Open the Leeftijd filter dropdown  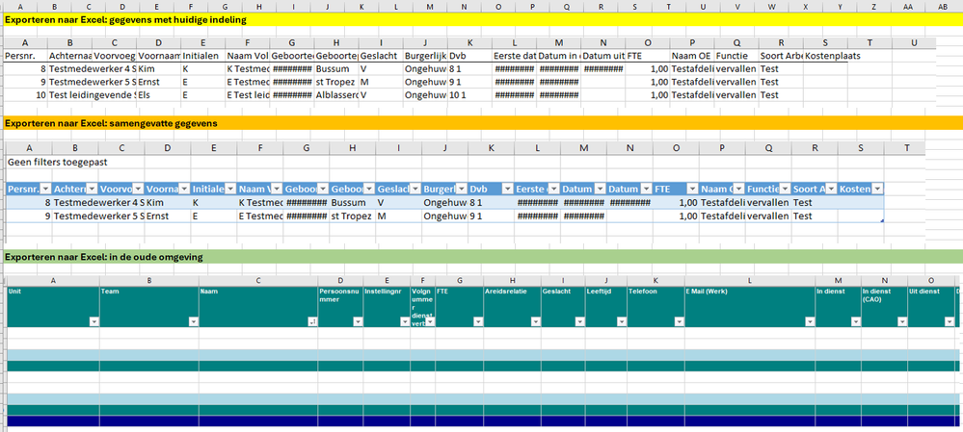(x=621, y=321)
